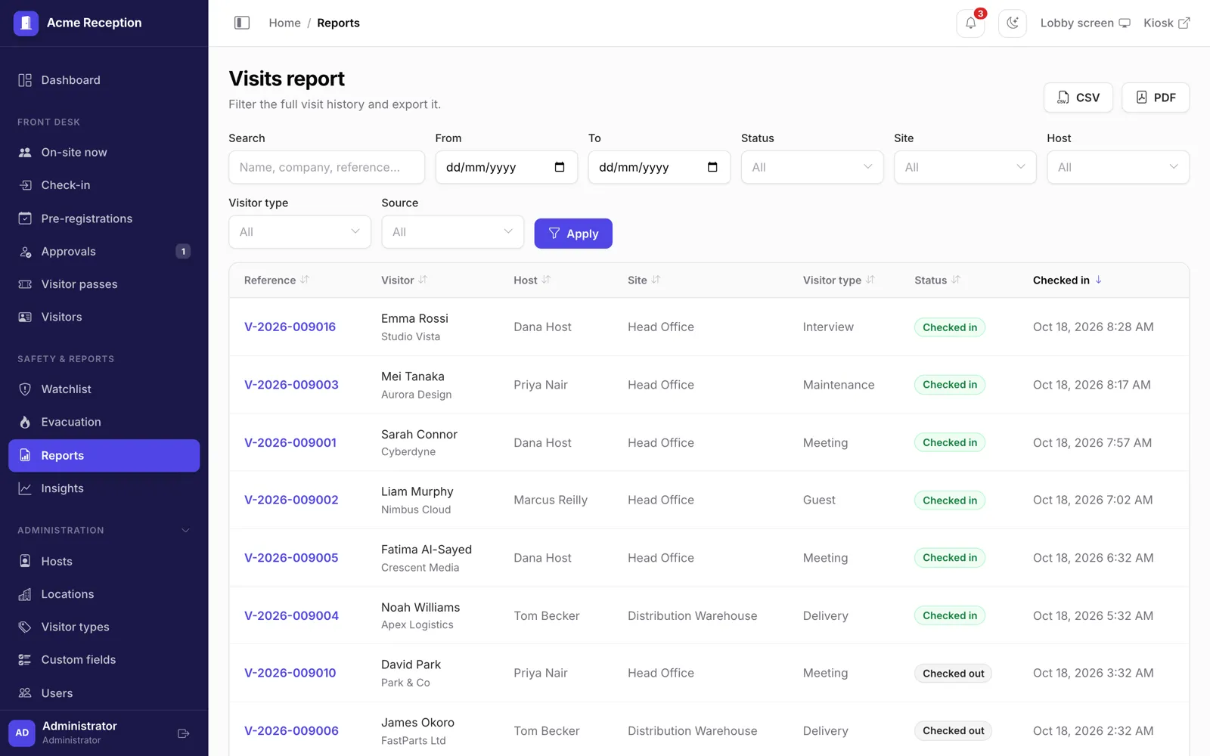Open visit V-2026-009004

[291, 616]
